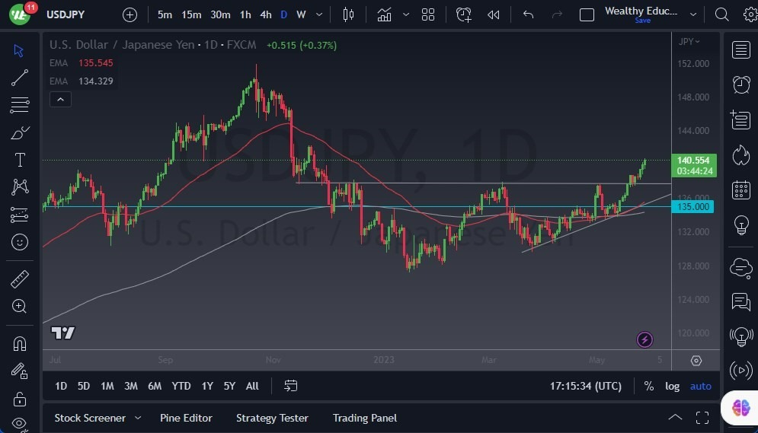Image resolution: width=758 pixels, height=433 pixels.
Task: Set date range to 1M
Action: [107, 386]
